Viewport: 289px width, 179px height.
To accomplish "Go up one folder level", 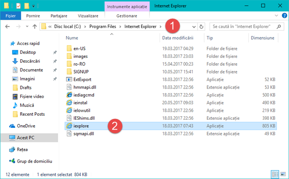I will click(x=35, y=27).
